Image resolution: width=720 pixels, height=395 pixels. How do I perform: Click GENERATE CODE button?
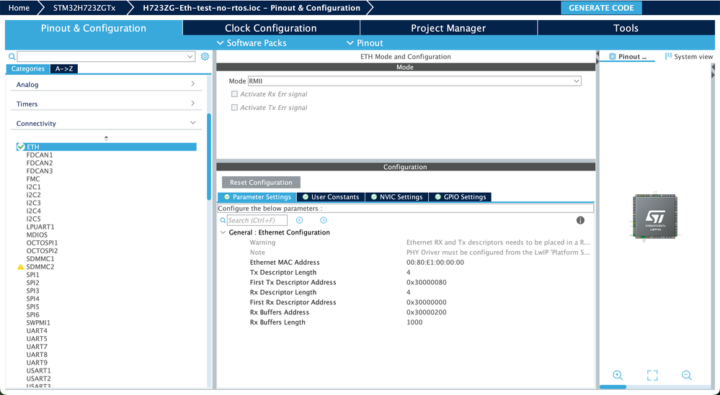tap(601, 8)
